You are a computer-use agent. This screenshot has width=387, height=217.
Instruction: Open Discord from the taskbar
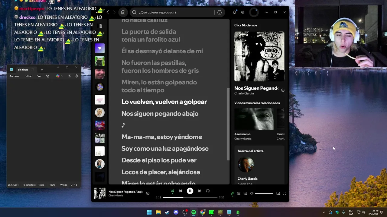176,212
